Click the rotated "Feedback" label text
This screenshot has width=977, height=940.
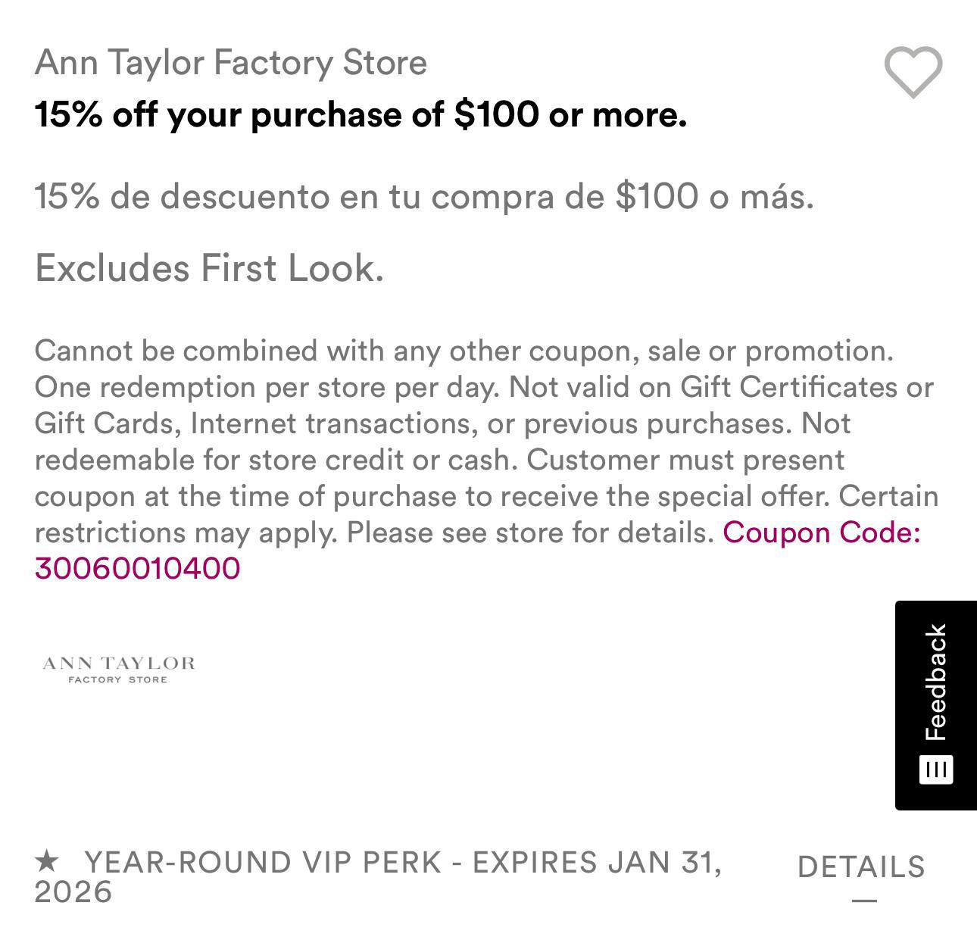click(936, 682)
